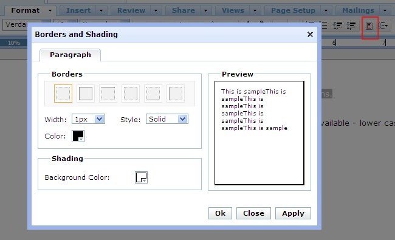Open the Review tab
This screenshot has width=395, height=240.
coord(131,10)
